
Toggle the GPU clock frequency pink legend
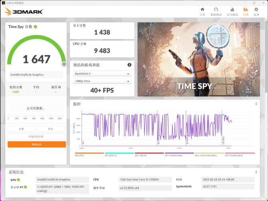(x=240, y=154)
